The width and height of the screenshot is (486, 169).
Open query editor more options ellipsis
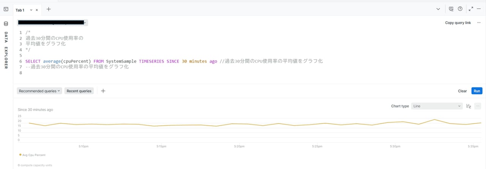[479, 23]
